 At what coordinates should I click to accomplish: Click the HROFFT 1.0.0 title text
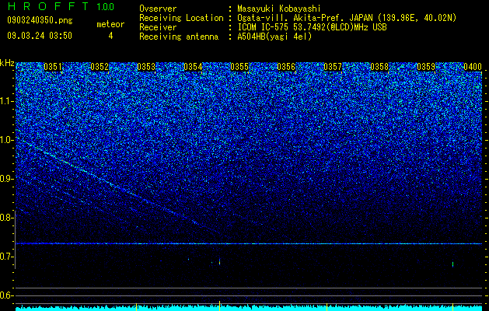[61, 6]
